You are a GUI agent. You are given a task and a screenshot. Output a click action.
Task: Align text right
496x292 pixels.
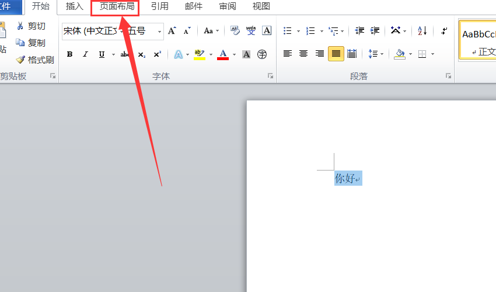[320, 54]
